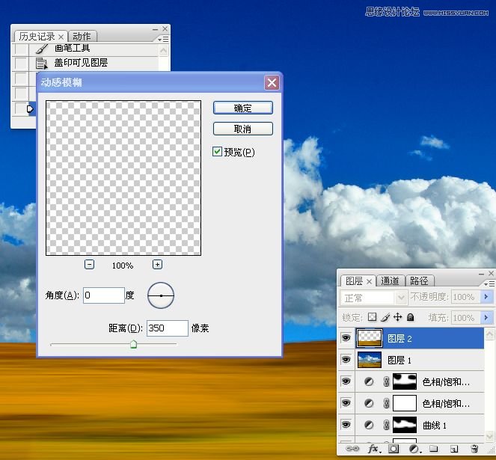Switch to the 通道 tab

click(390, 280)
